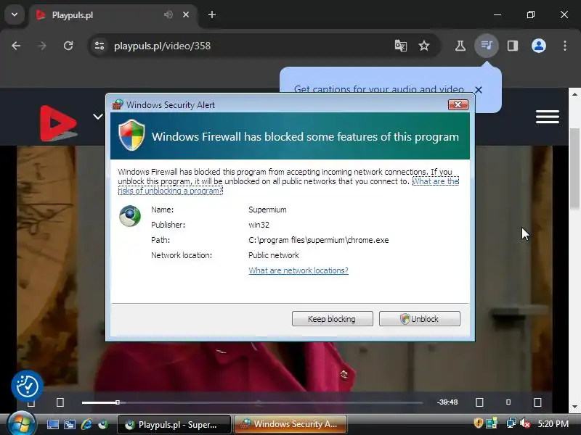Click the video progress slider handle
The height and width of the screenshot is (435, 581).
coord(118,402)
